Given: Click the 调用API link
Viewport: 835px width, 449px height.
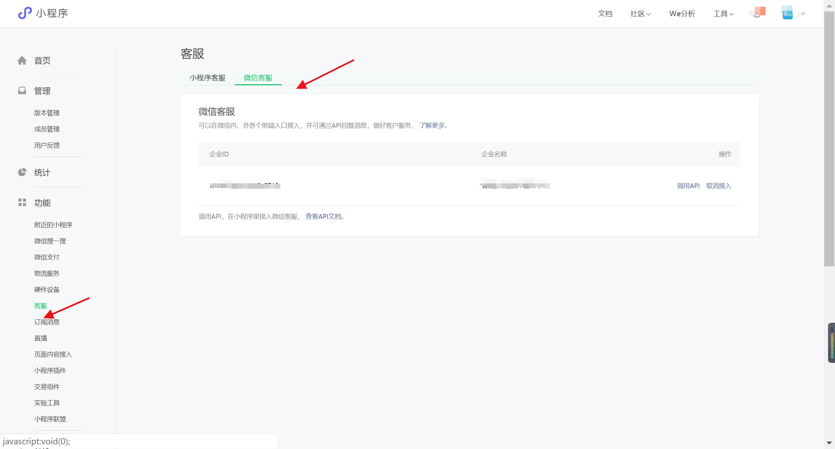Looking at the screenshot, I should (688, 186).
